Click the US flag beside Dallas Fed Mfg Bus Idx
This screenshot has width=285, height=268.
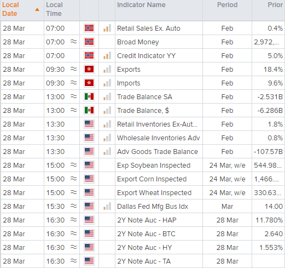pos(89,207)
